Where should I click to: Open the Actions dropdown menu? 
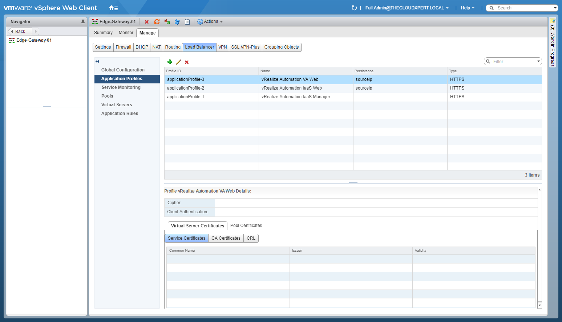pos(210,22)
